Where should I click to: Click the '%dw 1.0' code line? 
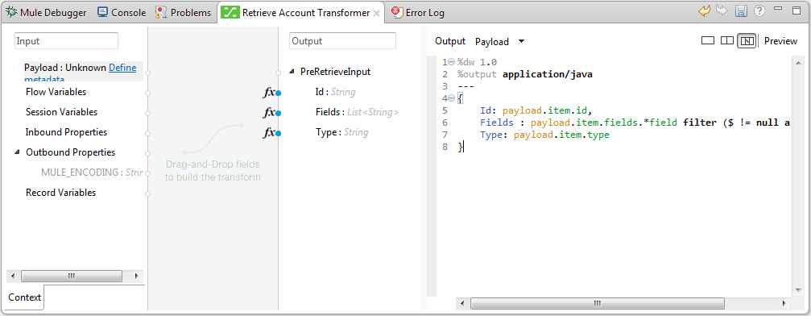coord(477,62)
